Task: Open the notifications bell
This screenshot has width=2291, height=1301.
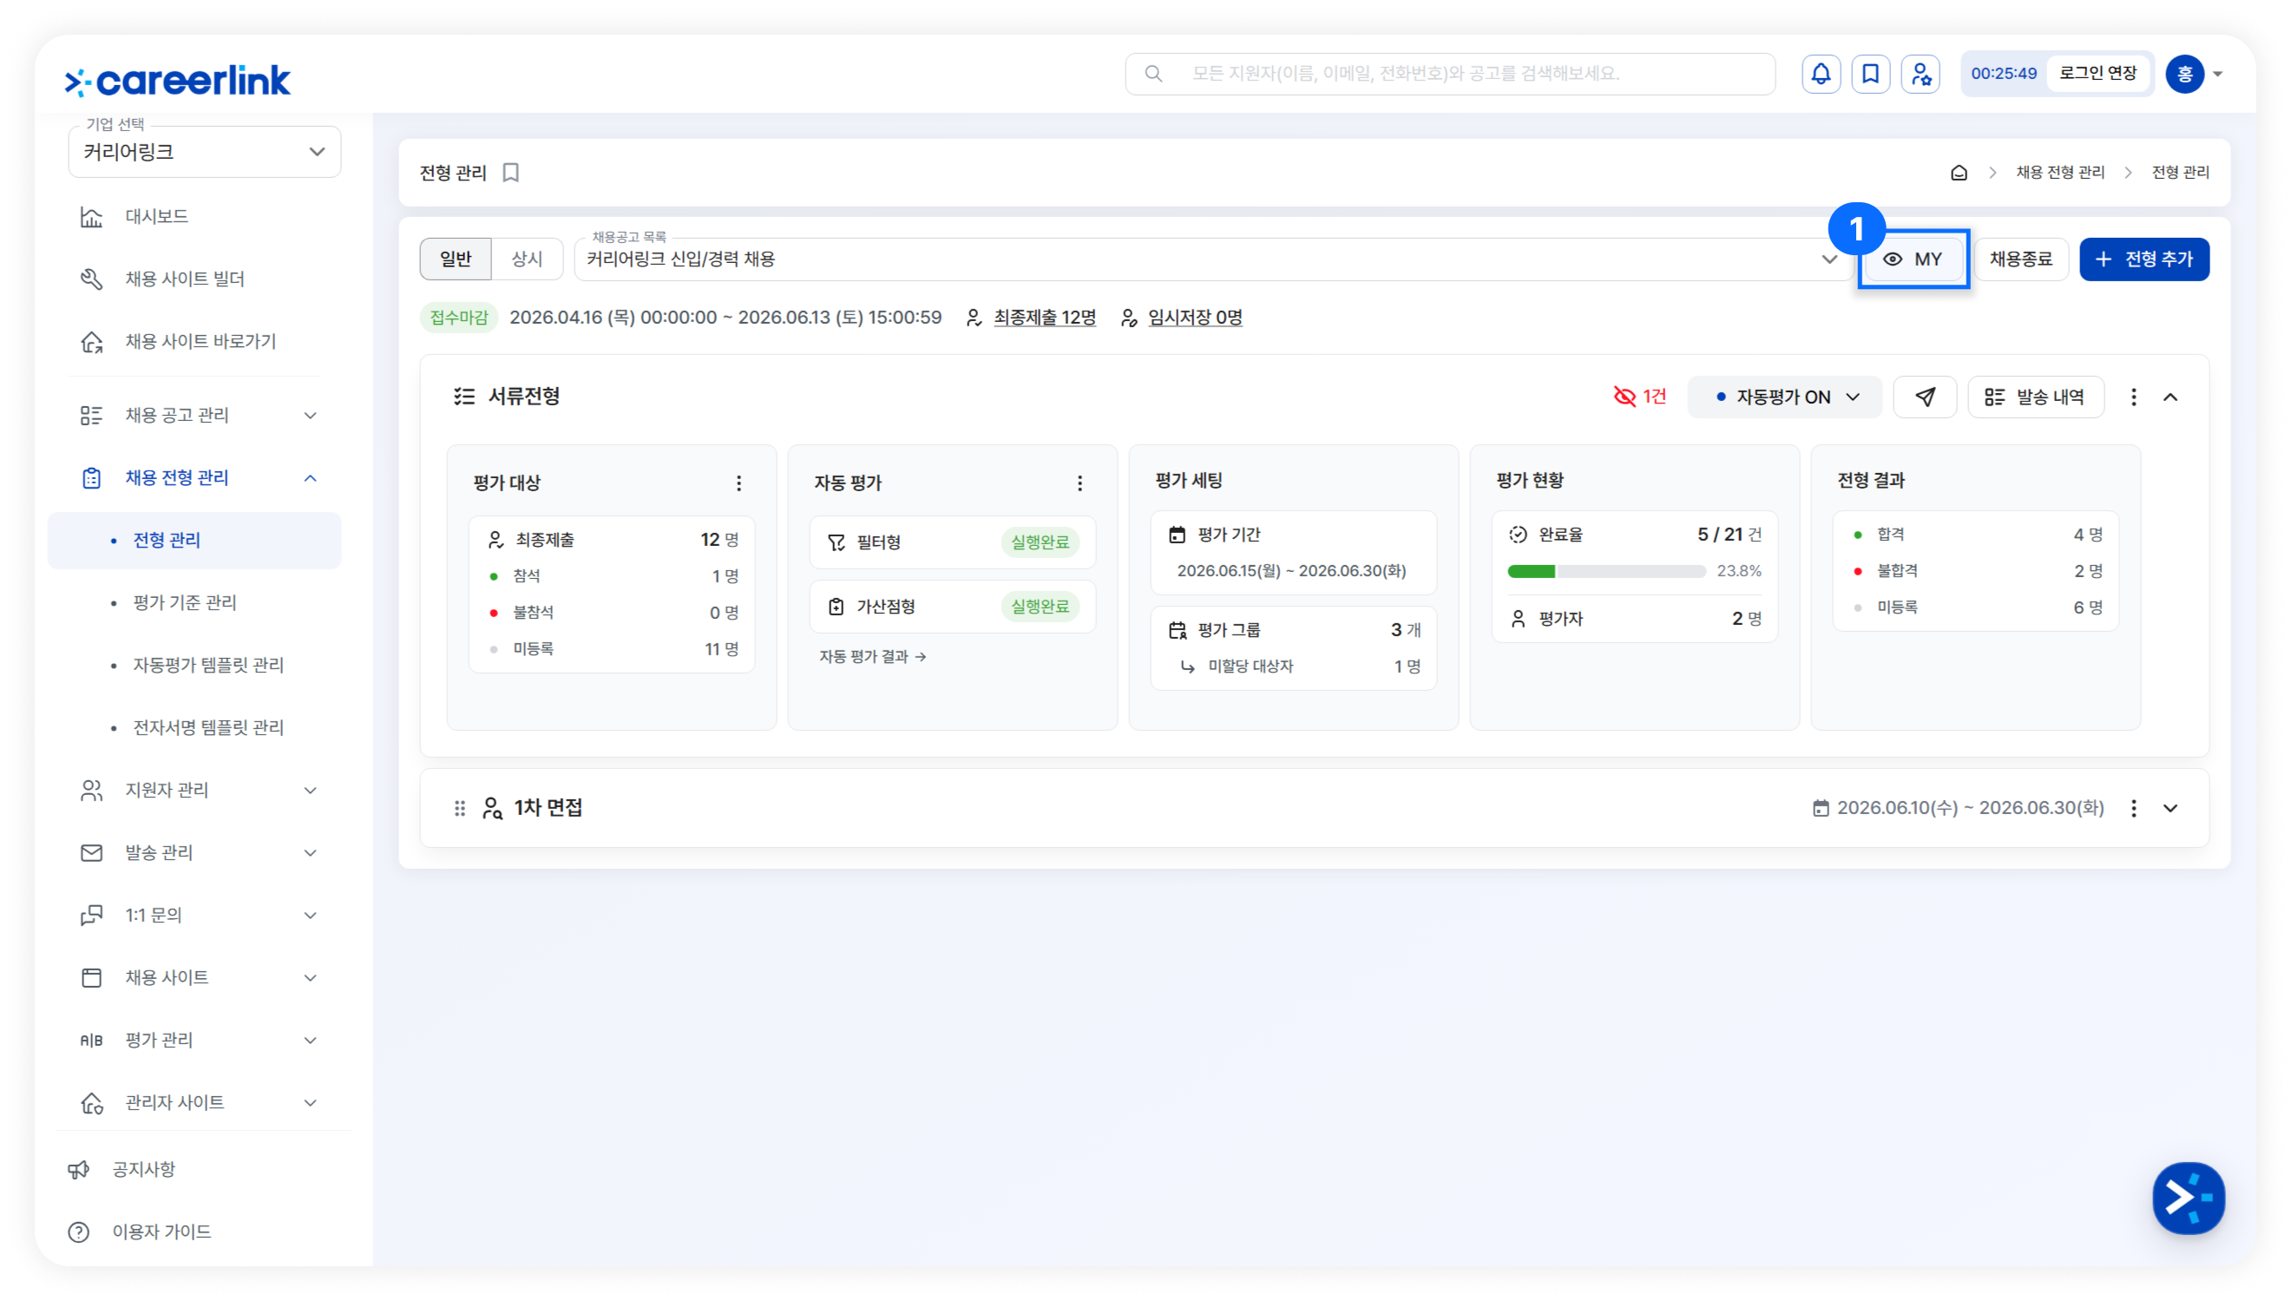Action: pos(1821,74)
